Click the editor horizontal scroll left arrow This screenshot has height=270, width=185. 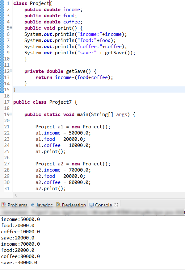click(x=16, y=195)
